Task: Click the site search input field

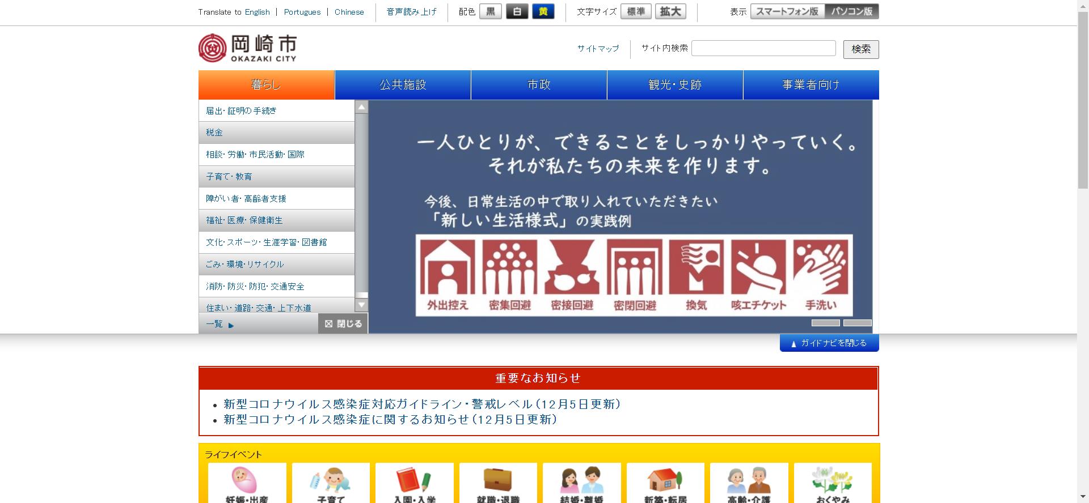Action: click(x=763, y=48)
